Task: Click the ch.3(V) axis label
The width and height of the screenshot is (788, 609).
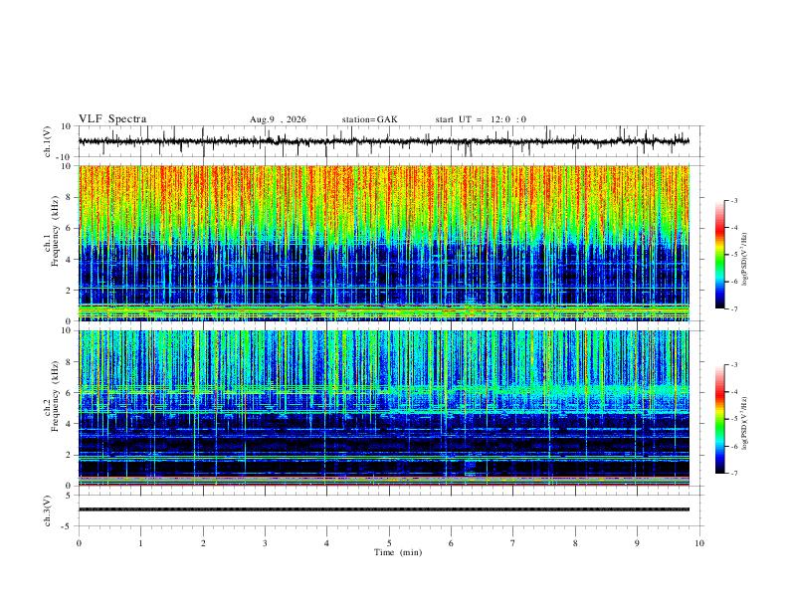Action: [x=48, y=510]
